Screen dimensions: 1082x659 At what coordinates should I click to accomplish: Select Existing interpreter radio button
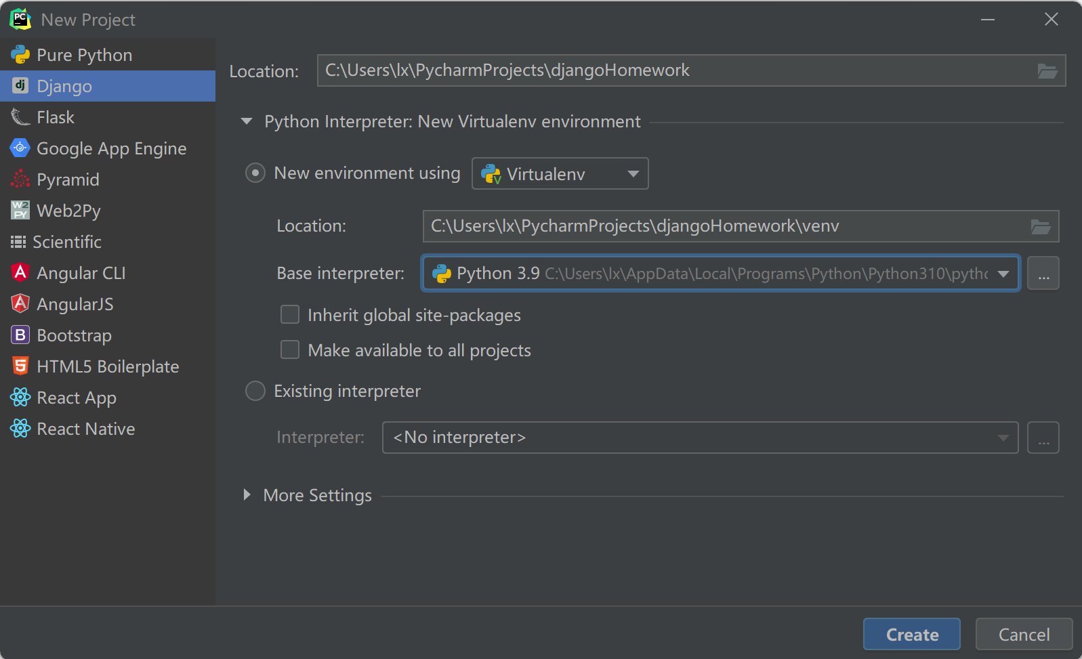tap(255, 391)
